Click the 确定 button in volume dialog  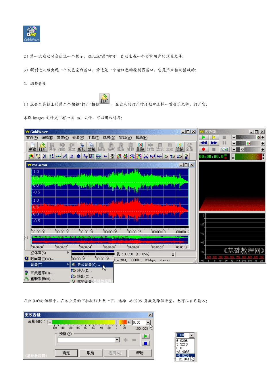[66, 353]
